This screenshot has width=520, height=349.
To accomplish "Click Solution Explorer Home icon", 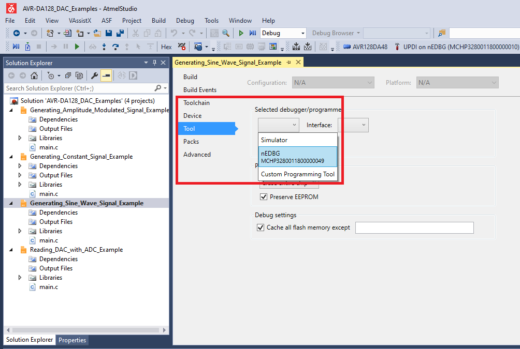I will 34,76.
